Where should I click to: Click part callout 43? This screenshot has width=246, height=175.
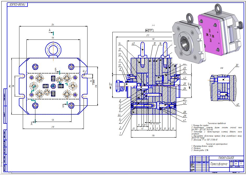(185, 103)
